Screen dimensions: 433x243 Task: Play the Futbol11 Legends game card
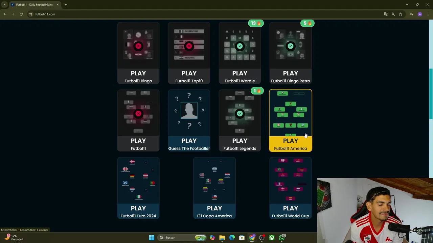point(240,120)
